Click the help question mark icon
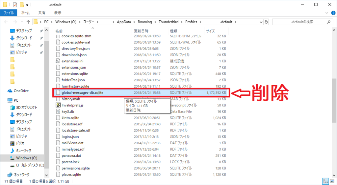The height and width of the screenshot is (185, 337). pyautogui.click(x=333, y=13)
